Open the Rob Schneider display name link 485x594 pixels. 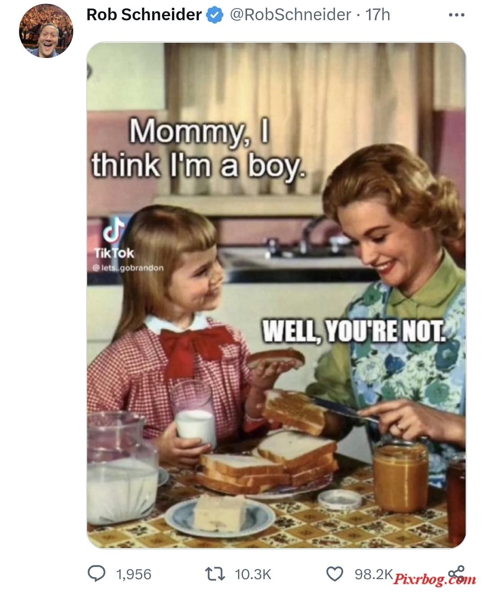tap(144, 15)
